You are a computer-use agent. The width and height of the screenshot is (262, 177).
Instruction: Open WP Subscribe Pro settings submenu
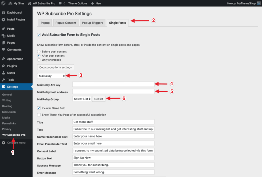click(14, 135)
